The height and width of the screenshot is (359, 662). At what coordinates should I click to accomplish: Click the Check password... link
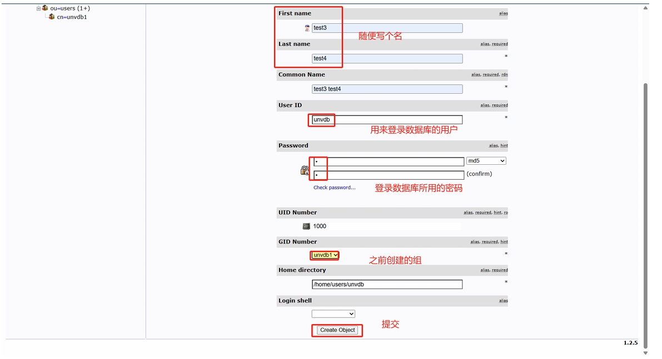[334, 188]
